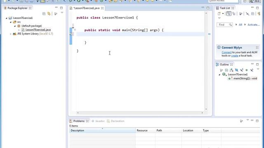Toggle Hide Fields in Outline

[236, 70]
